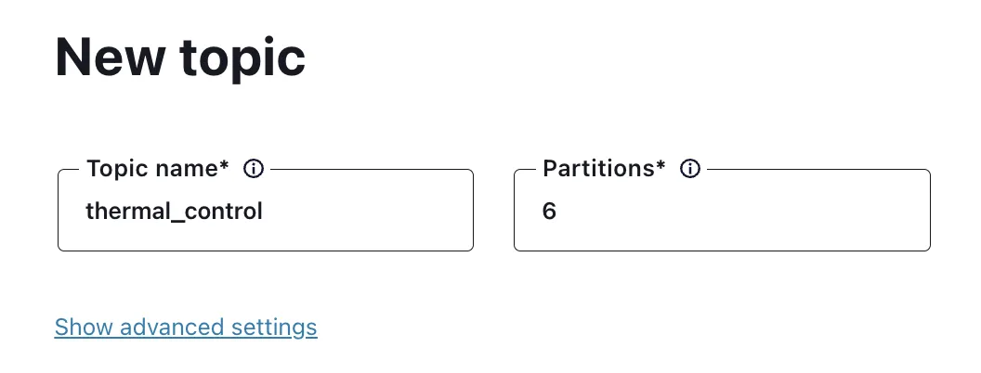Place cursor after the 6 in Partitions

click(557, 212)
